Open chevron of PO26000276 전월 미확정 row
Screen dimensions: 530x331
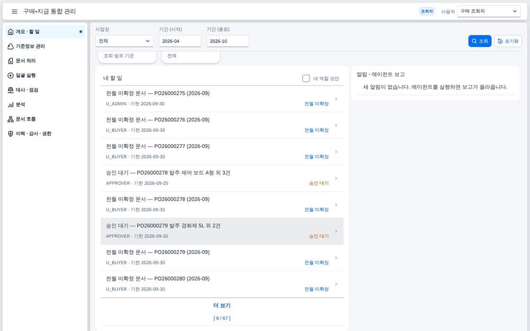tap(336, 126)
